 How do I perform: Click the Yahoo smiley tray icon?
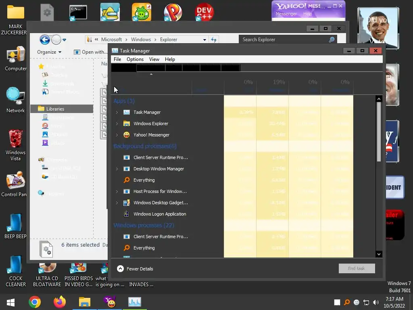[357, 302]
